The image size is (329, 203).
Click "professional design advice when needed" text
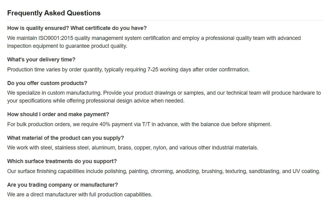pos(135,101)
